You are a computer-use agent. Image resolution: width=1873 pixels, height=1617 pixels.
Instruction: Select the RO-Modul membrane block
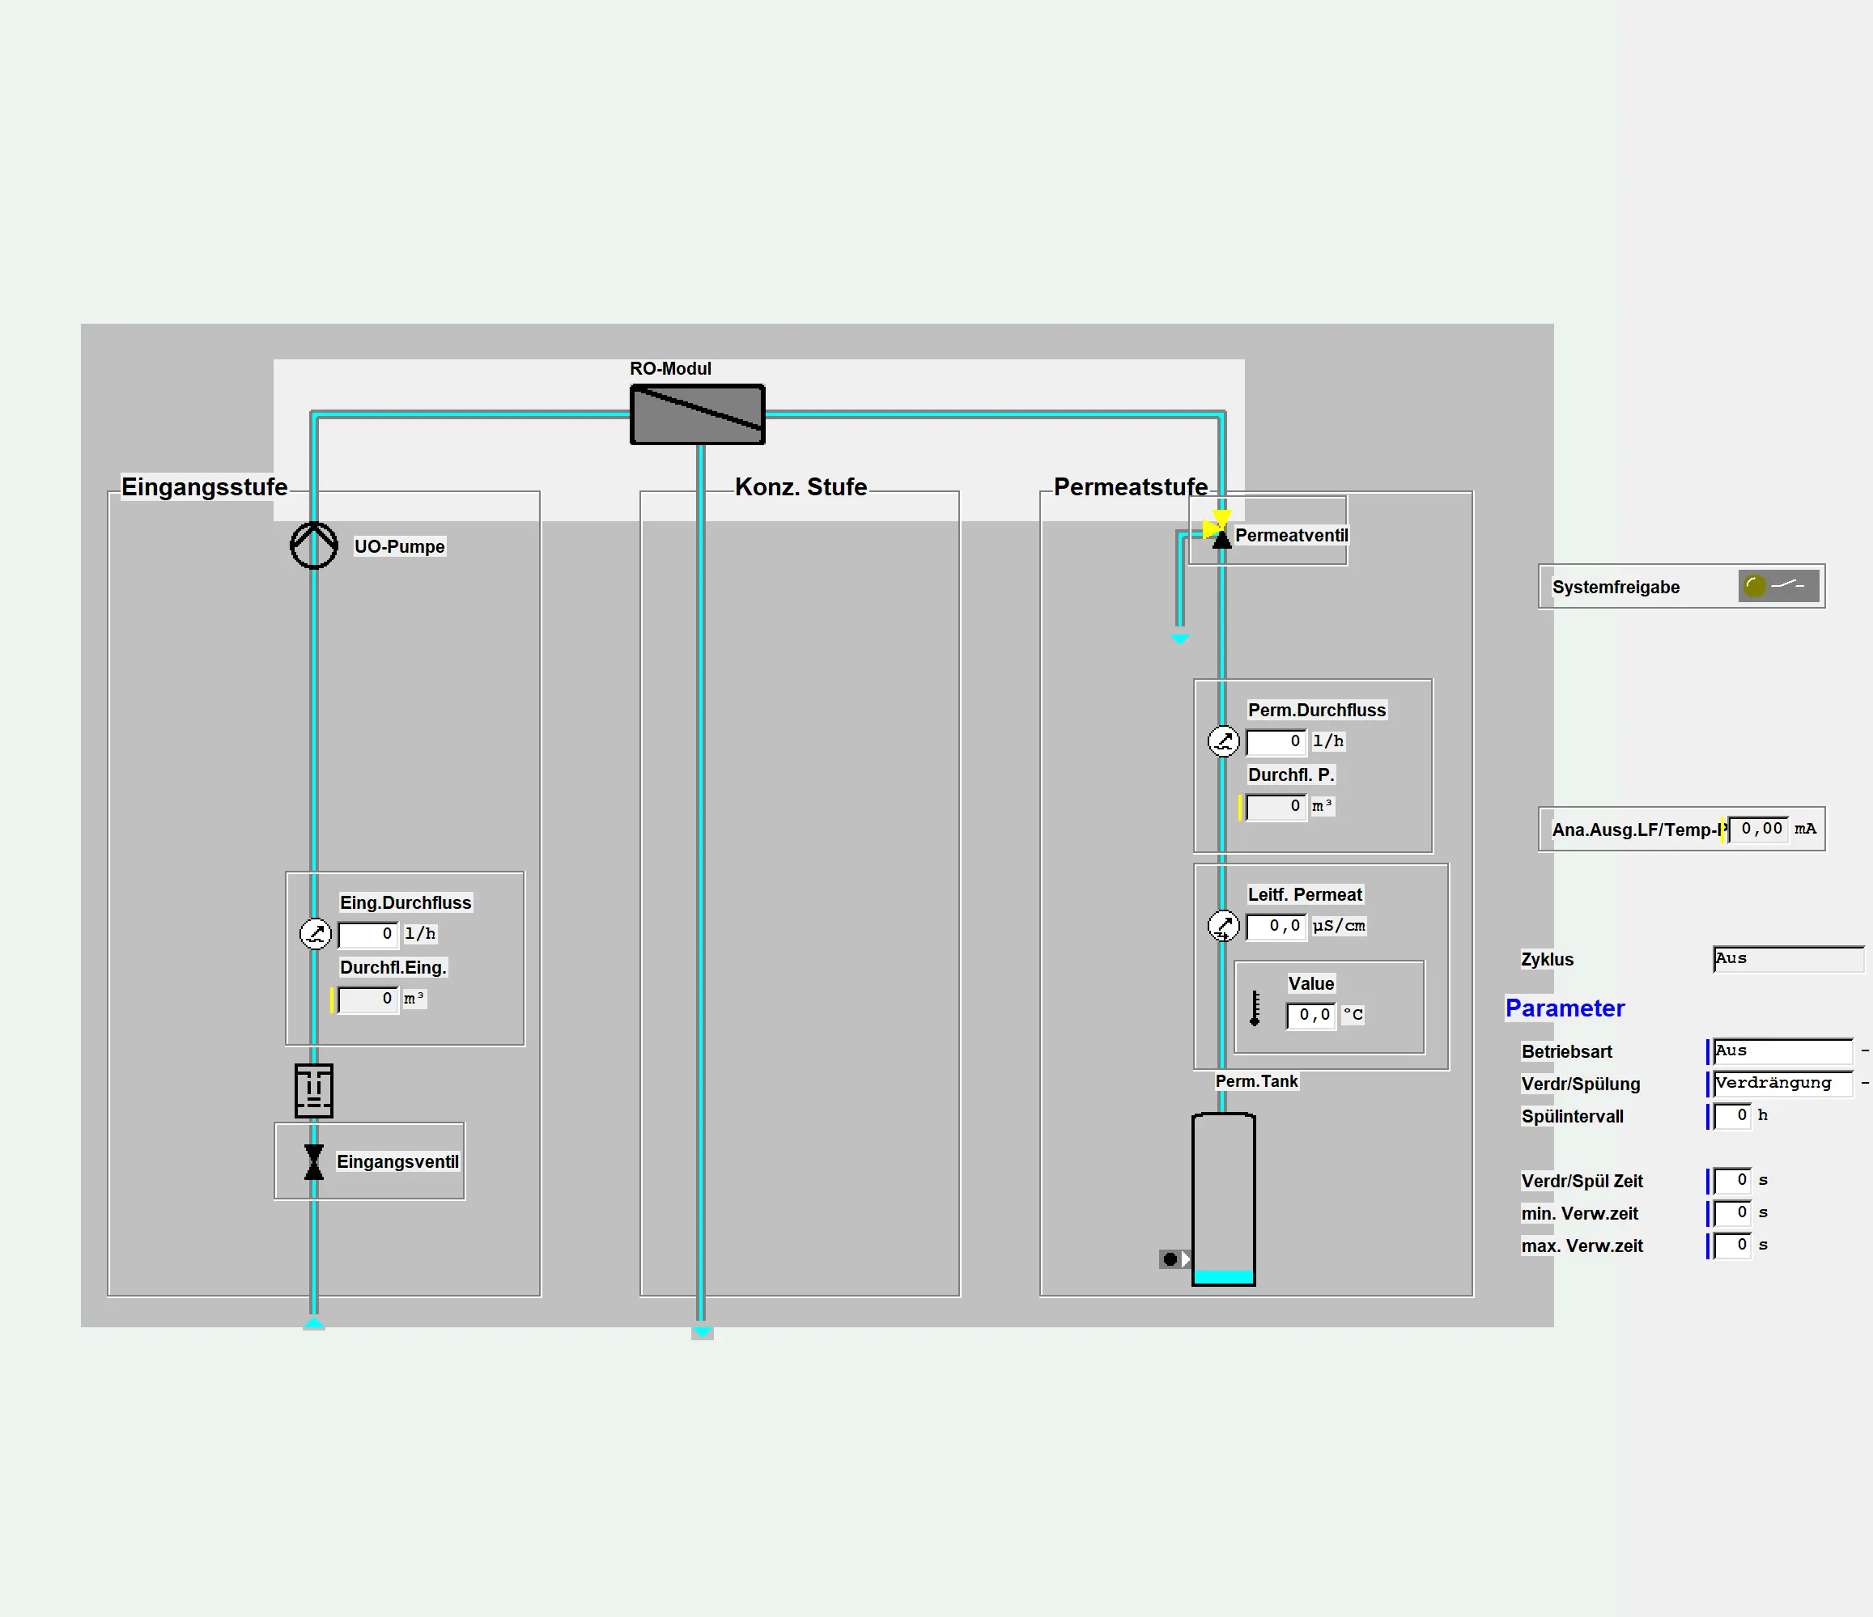(697, 415)
